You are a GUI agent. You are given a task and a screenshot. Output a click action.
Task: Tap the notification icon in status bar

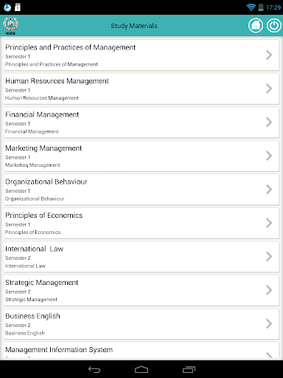pyautogui.click(x=7, y=7)
